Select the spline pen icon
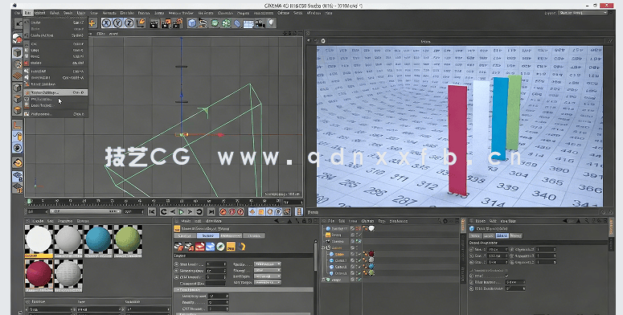 click(x=203, y=23)
